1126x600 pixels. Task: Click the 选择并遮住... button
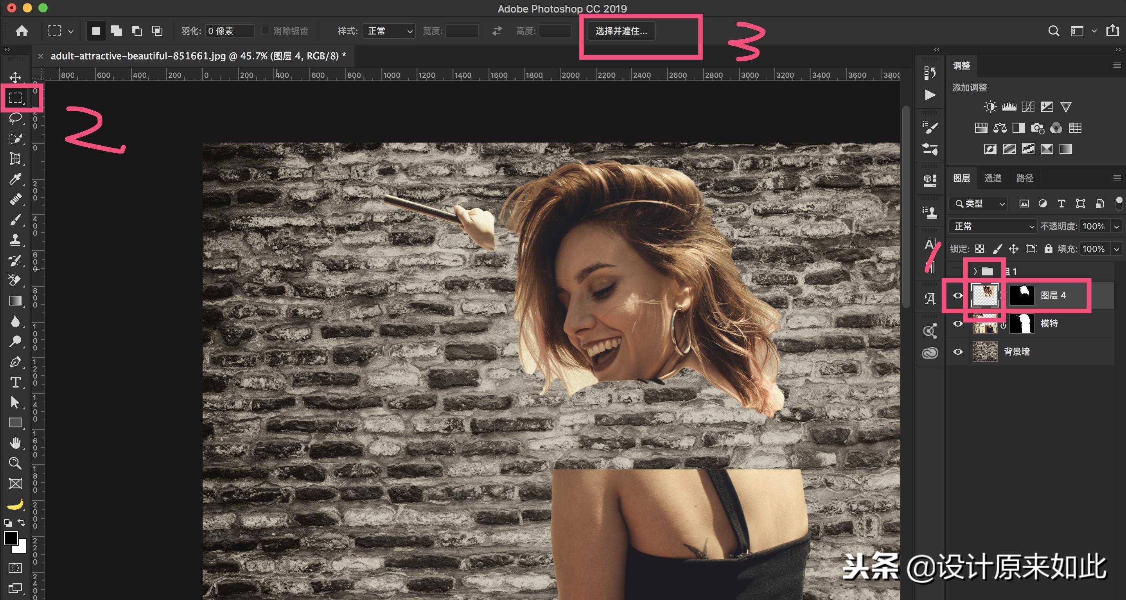click(621, 31)
